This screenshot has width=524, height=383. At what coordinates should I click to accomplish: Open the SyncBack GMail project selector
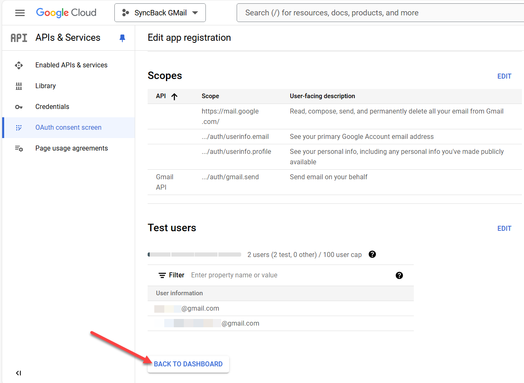[160, 13]
